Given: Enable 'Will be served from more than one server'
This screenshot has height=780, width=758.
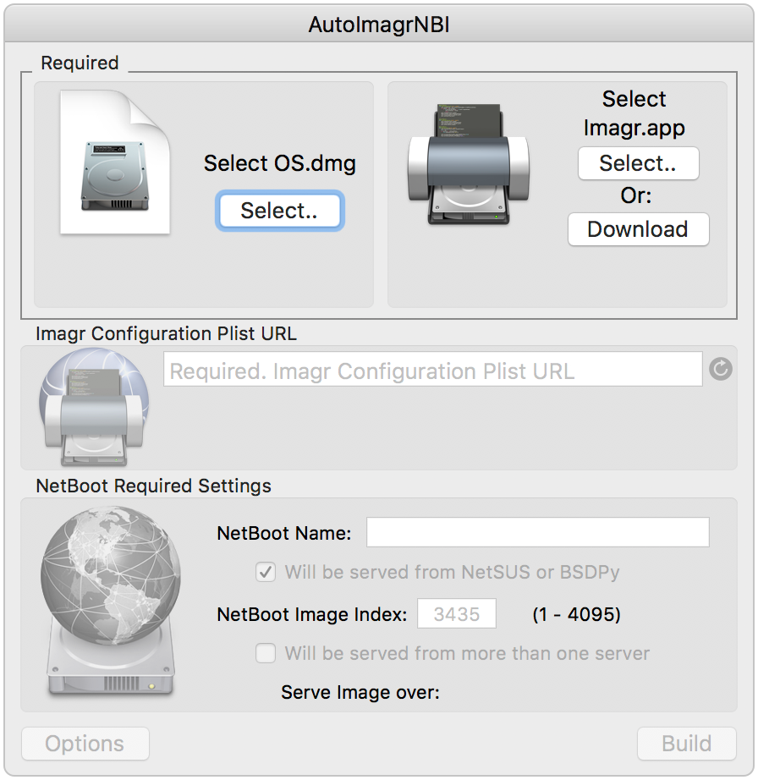Looking at the screenshot, I should (266, 653).
